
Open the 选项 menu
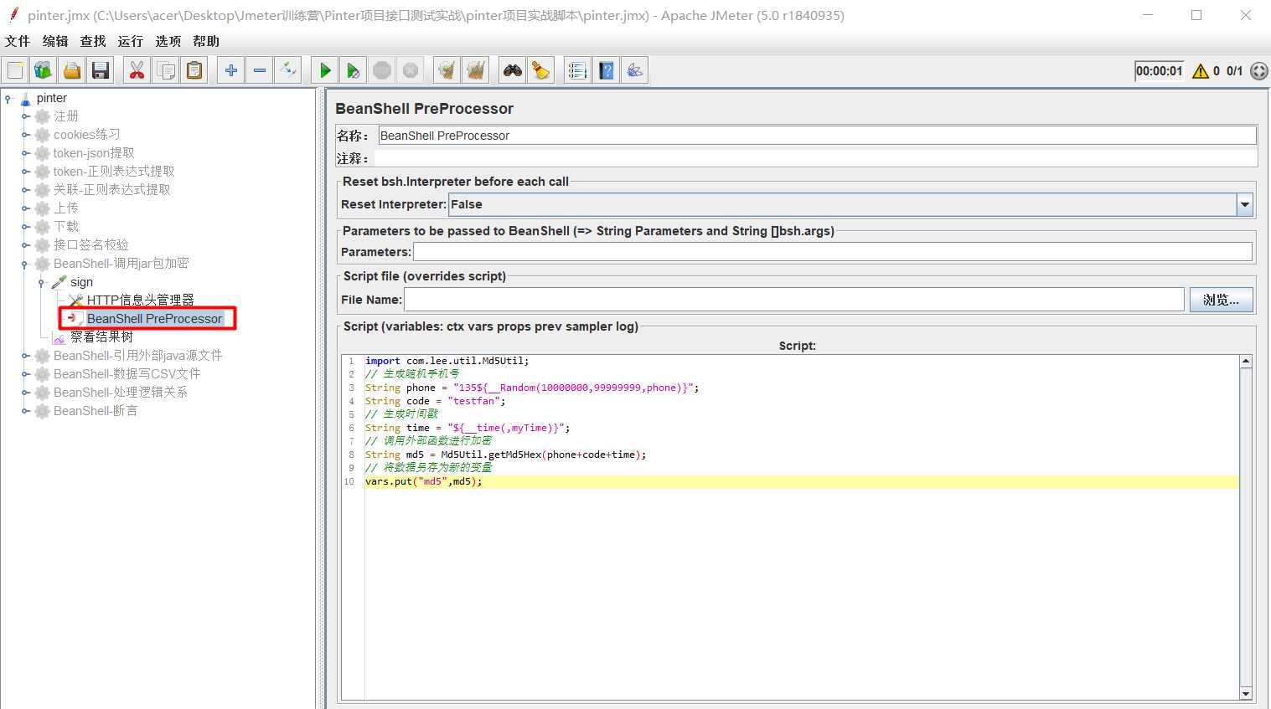(x=168, y=41)
